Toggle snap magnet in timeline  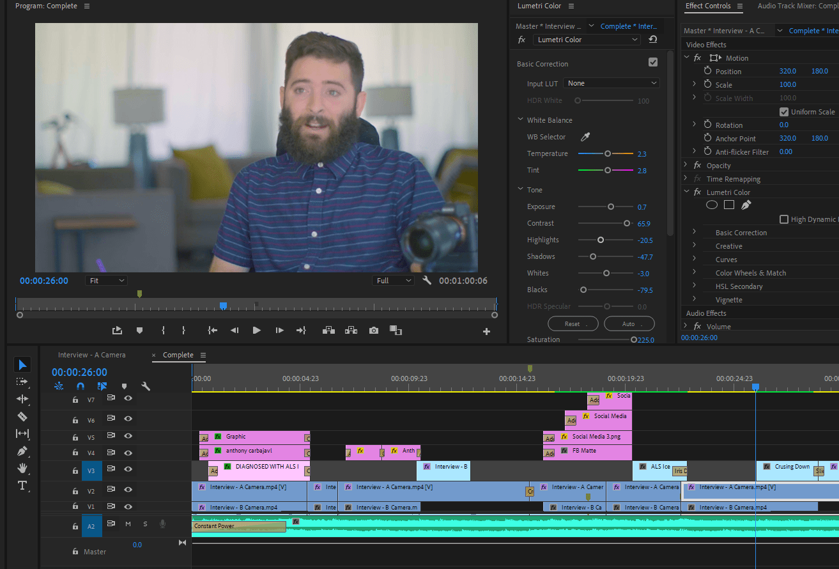click(81, 386)
